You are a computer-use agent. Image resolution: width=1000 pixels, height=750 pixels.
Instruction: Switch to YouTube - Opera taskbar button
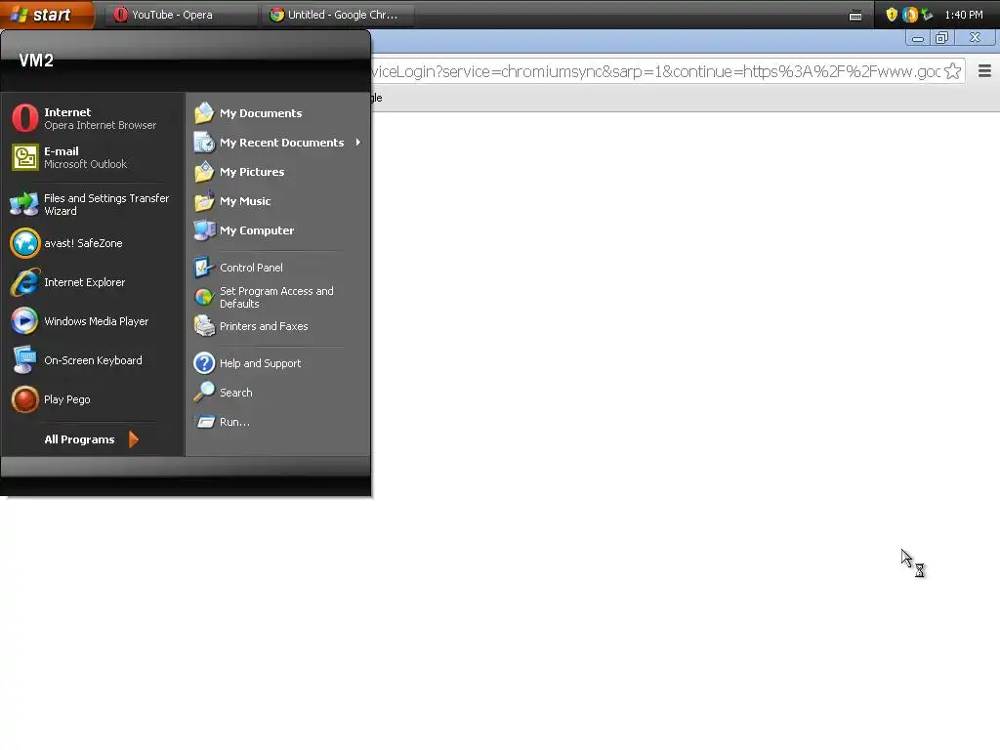coord(181,15)
